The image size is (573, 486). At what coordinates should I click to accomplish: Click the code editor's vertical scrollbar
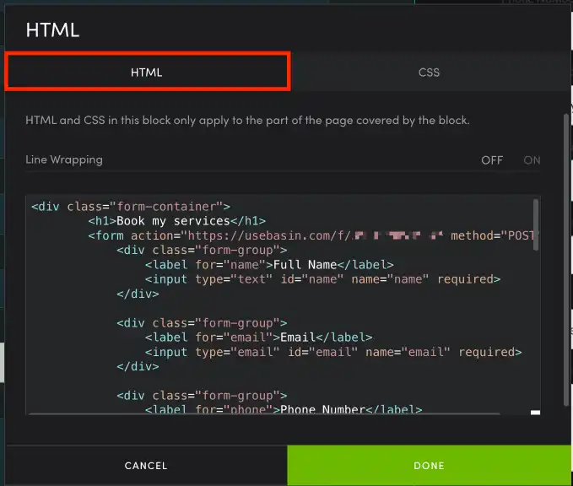tap(536, 224)
